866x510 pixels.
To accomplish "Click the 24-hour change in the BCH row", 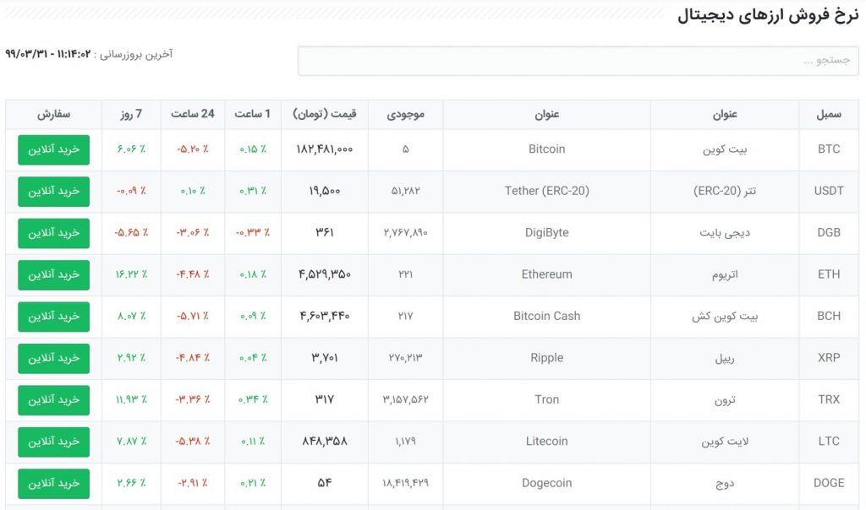I will 192,316.
